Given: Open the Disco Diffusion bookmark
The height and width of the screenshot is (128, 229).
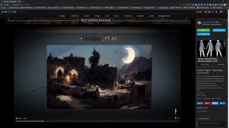Looking at the screenshot, I should [x=82, y=8].
